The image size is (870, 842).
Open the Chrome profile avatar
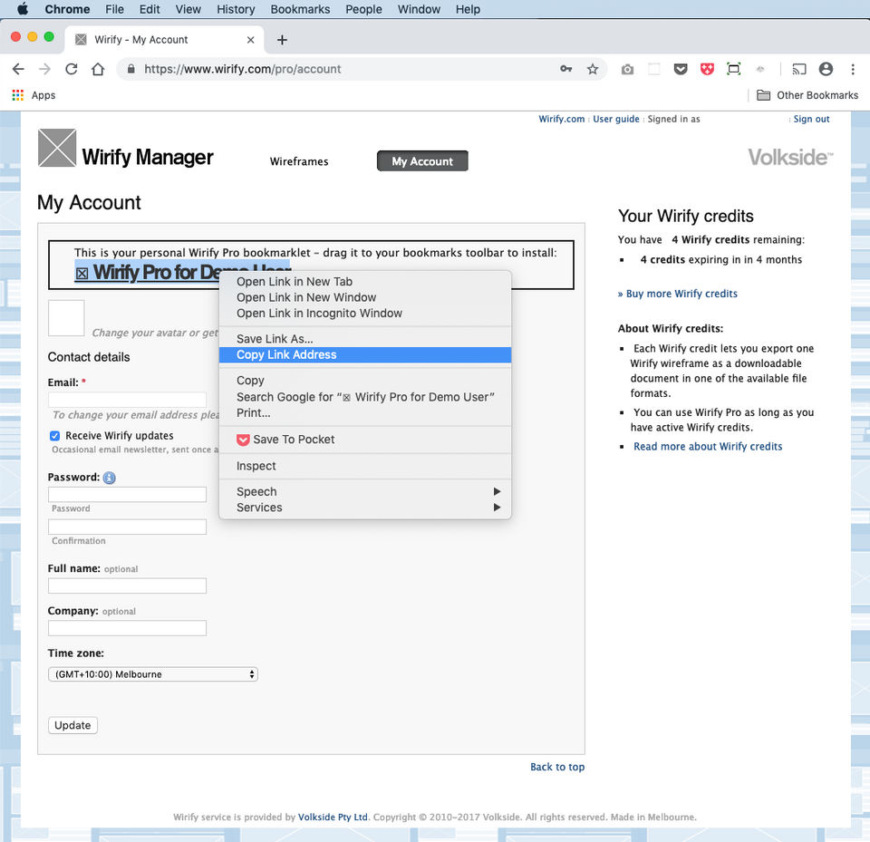pos(826,69)
